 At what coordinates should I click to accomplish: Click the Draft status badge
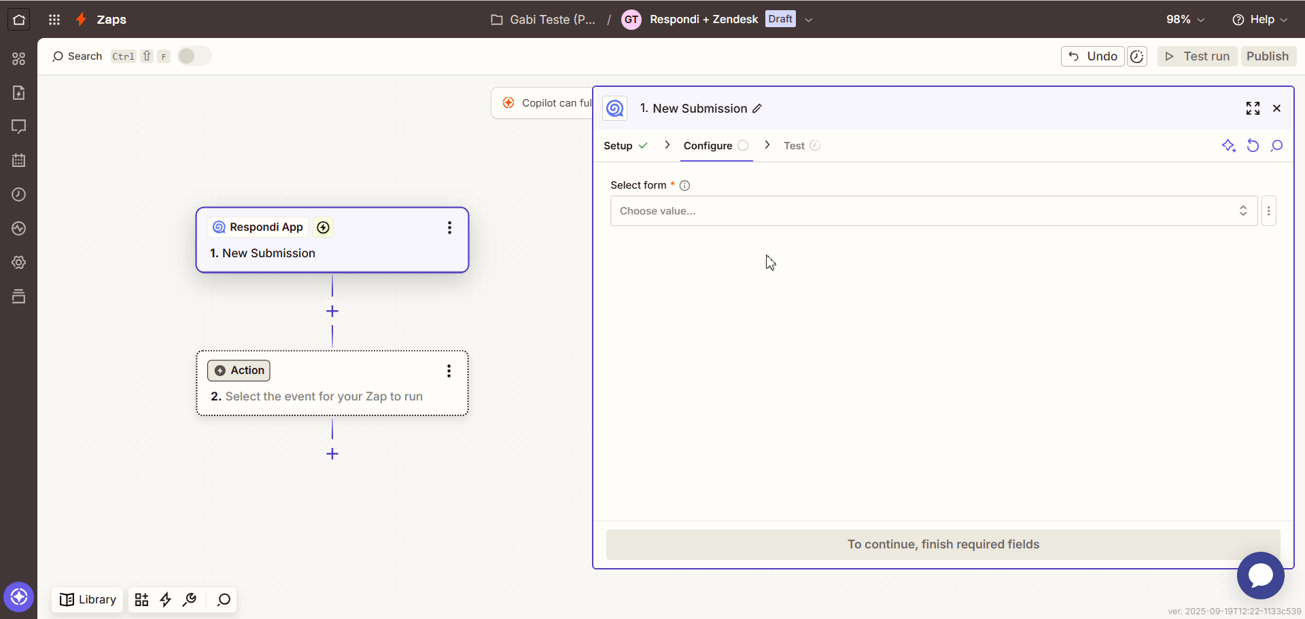[x=780, y=19]
